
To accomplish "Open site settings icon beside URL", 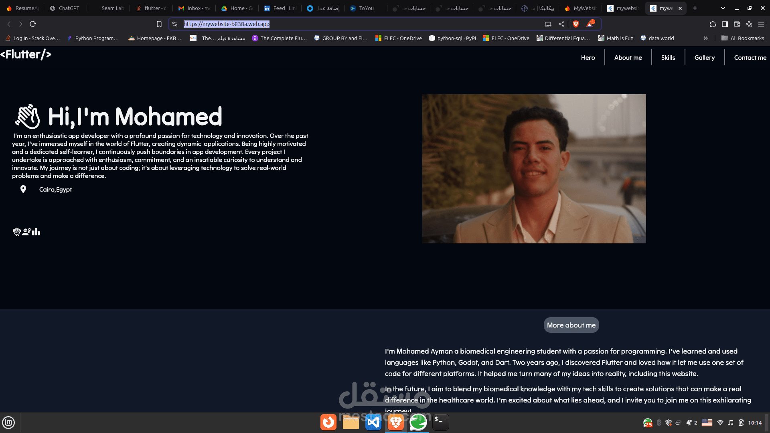I will pyautogui.click(x=175, y=24).
